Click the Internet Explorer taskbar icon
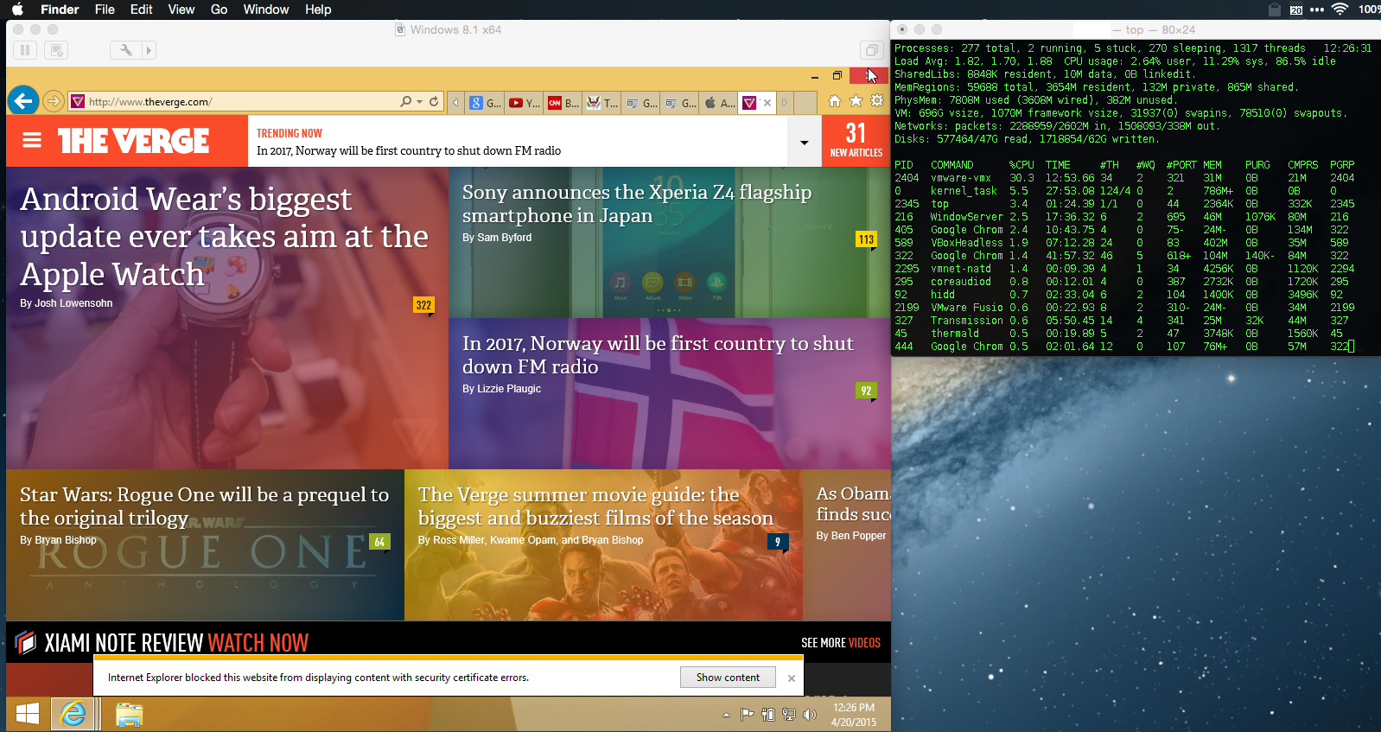Image resolution: width=1381 pixels, height=732 pixels. coord(73,714)
